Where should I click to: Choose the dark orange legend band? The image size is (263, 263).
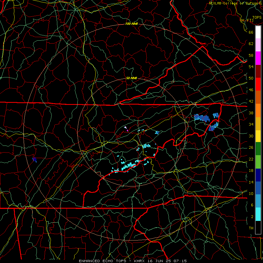(x=258, y=97)
